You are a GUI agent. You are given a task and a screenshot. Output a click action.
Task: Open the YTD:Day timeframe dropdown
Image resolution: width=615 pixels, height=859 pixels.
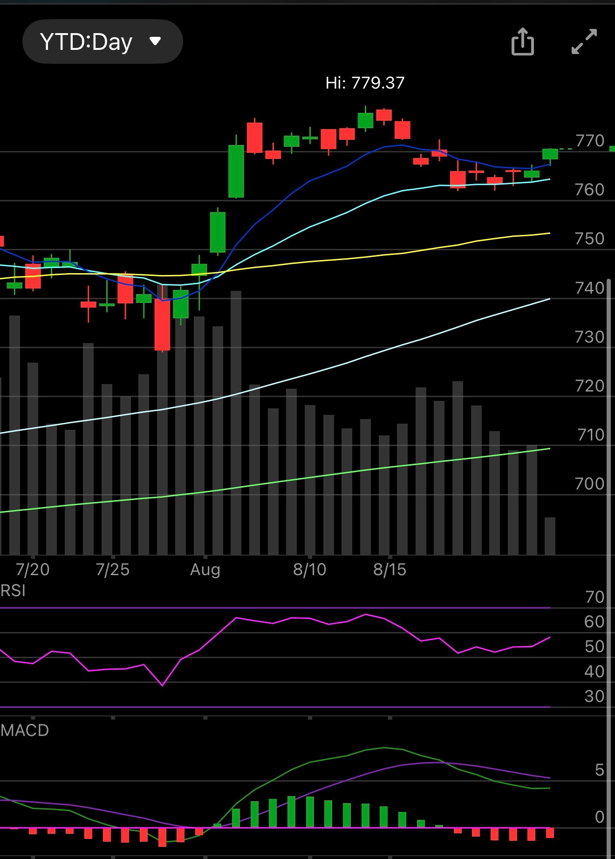coord(102,41)
